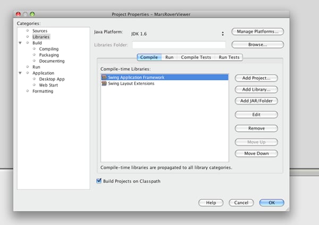Confirm with the OK button
Image resolution: width=319 pixels, height=225 pixels.
pyautogui.click(x=272, y=203)
